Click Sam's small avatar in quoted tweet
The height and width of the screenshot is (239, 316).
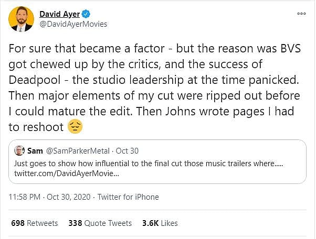point(19,150)
